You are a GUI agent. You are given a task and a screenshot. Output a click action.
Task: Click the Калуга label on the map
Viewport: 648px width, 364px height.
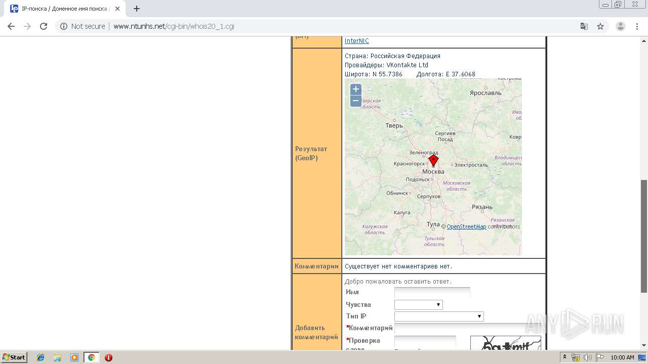click(x=402, y=212)
